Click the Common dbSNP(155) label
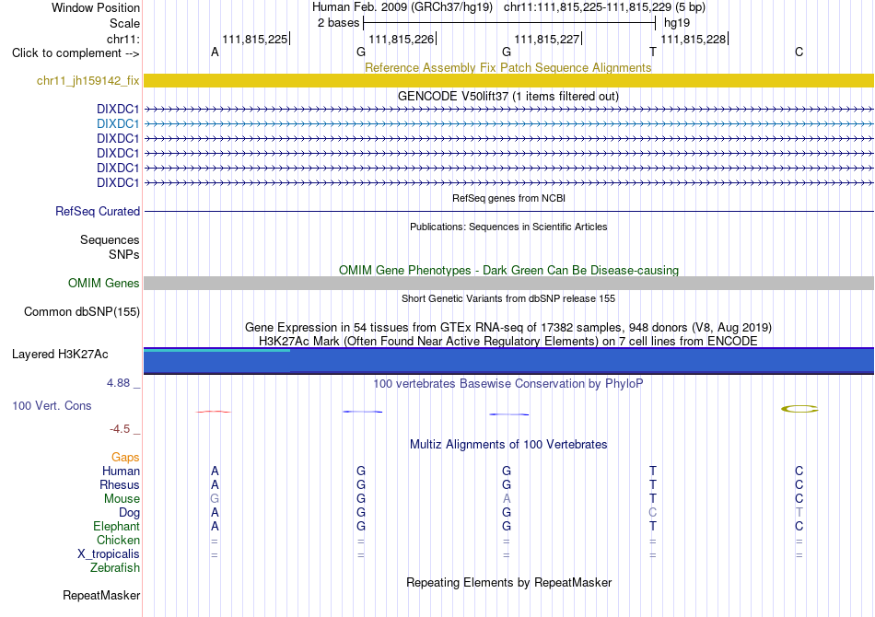Screen dimensions: 875x617 (81, 312)
